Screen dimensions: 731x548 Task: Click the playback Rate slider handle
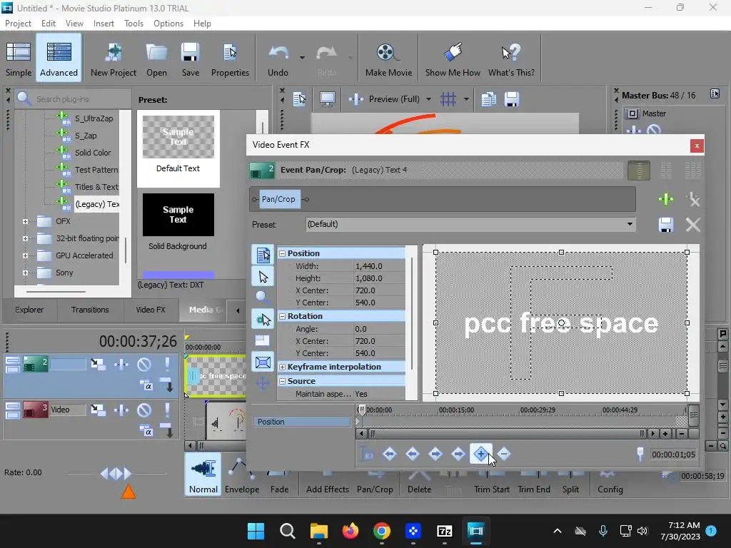pos(116,474)
